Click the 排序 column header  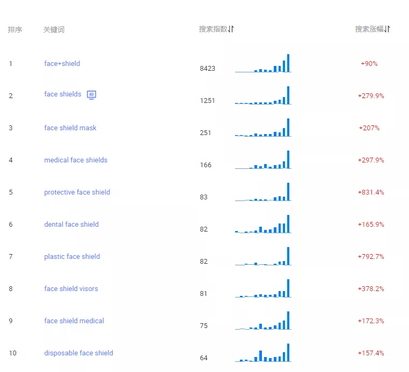point(15,29)
